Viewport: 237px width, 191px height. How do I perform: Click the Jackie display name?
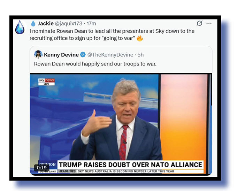click(x=46, y=23)
